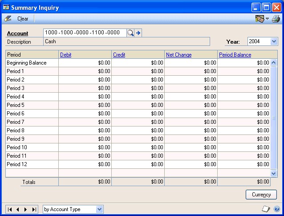Click the grid's scroll down arrow
Screen dimensions: 284x216
click(273, 173)
